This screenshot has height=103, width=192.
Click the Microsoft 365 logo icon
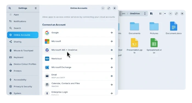point(47,50)
